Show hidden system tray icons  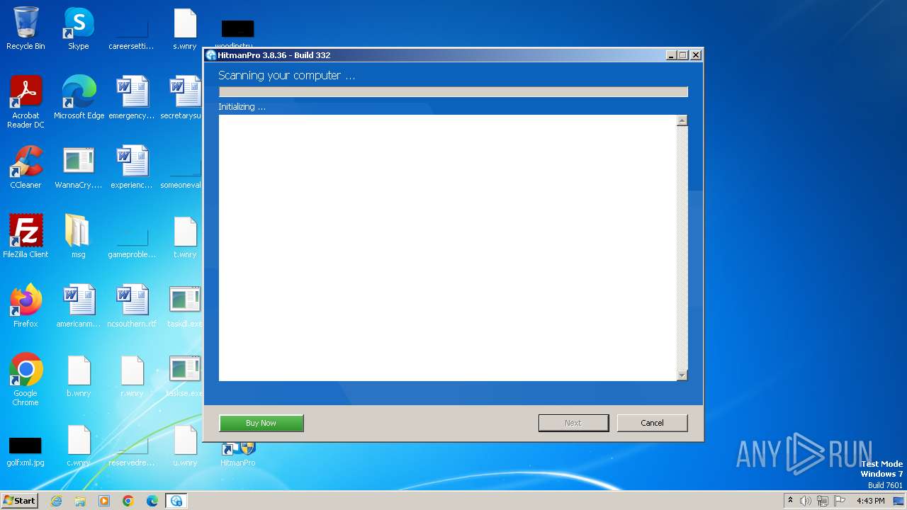click(790, 501)
